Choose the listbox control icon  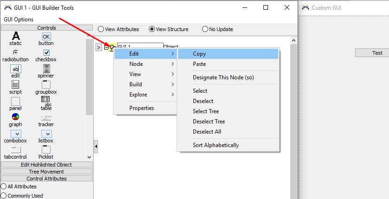point(46,134)
